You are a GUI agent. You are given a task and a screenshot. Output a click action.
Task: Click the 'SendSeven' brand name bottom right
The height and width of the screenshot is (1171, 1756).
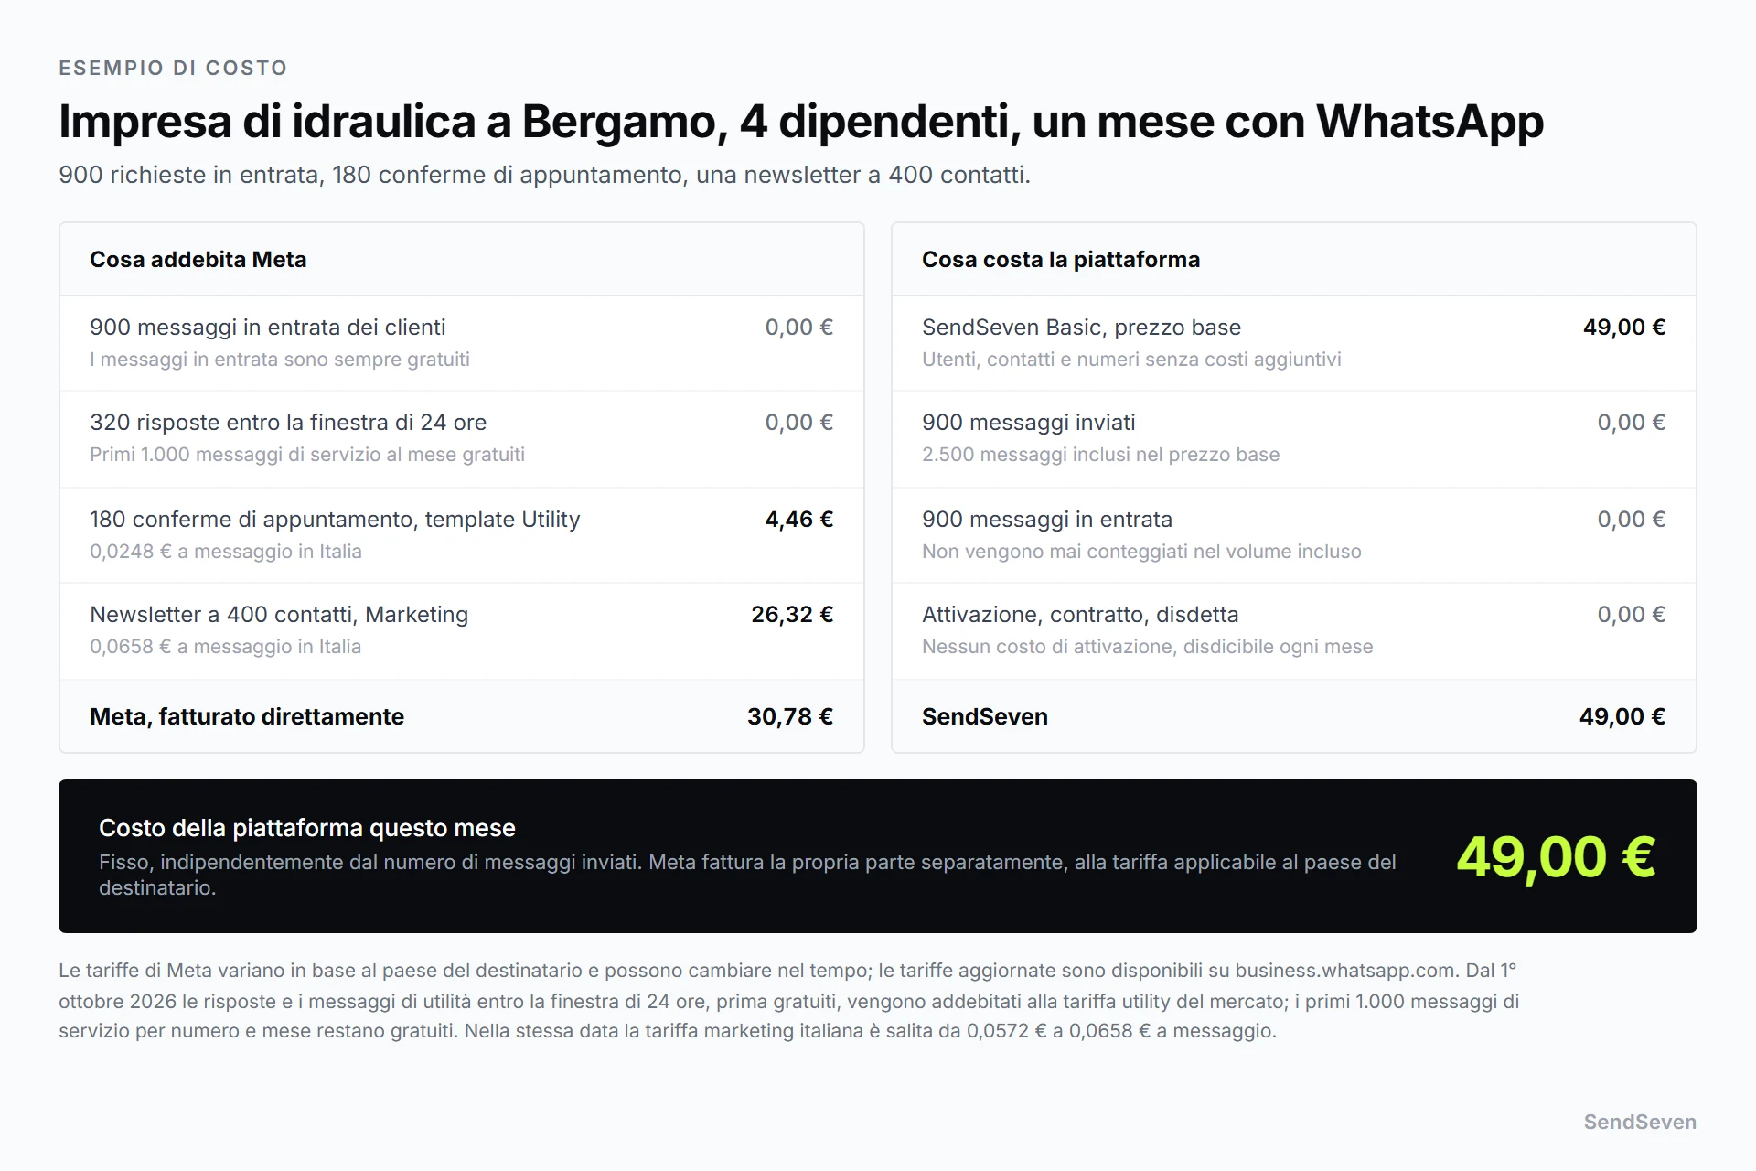1640,1122
